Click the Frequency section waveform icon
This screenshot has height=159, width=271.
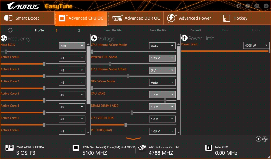click(x=4, y=38)
